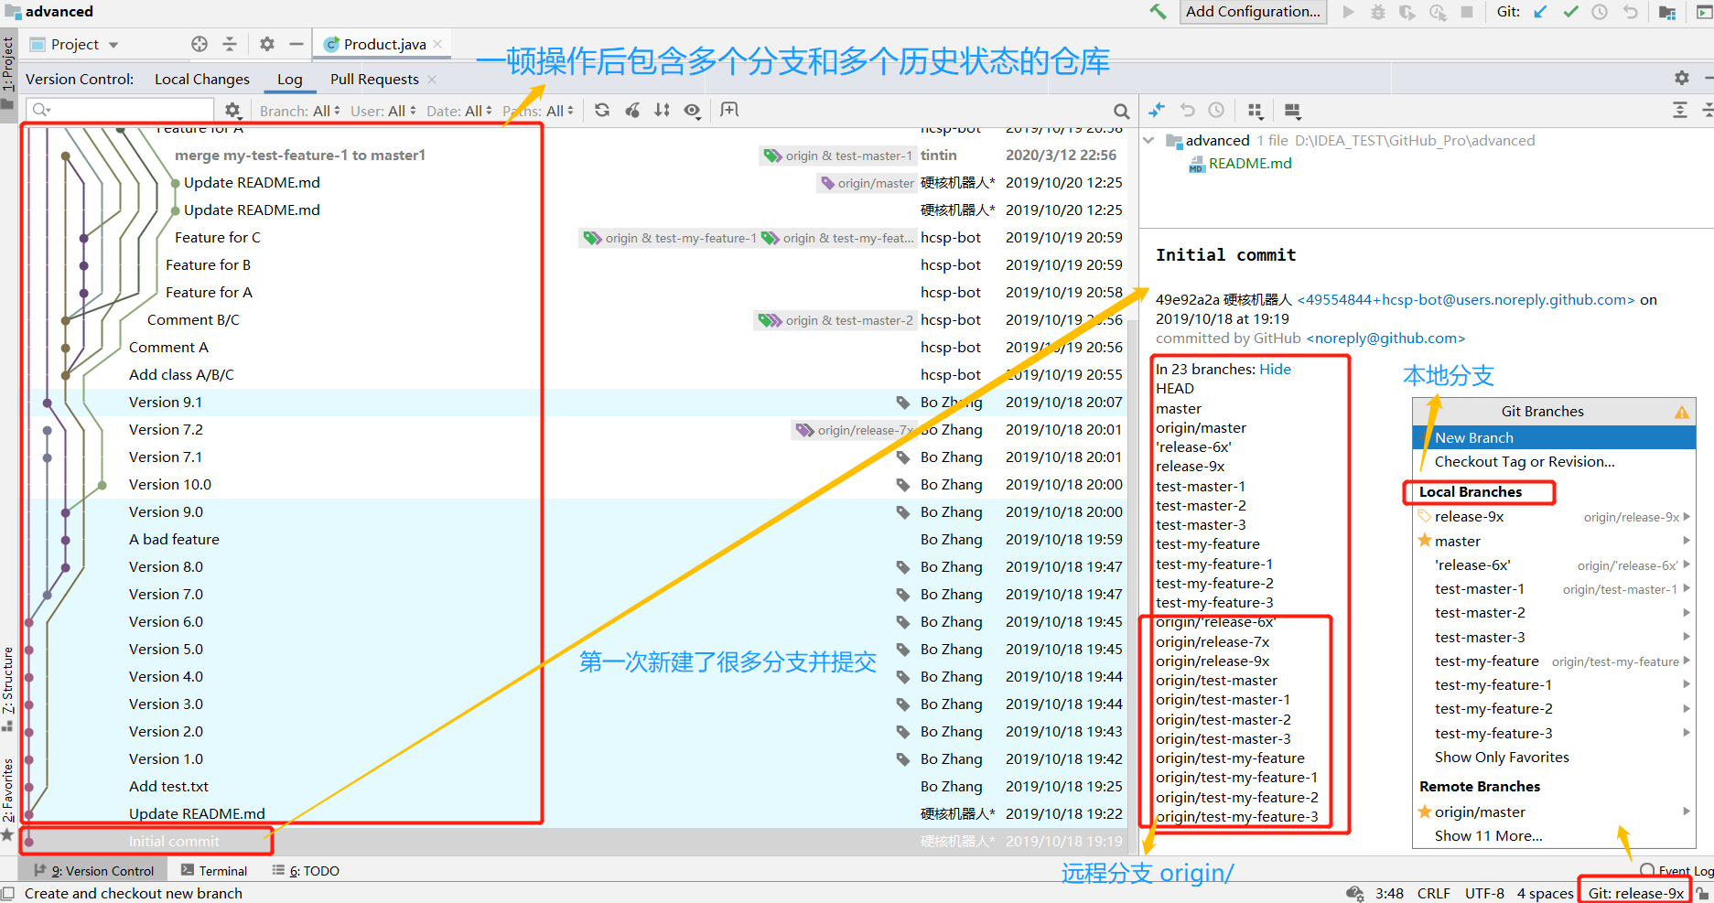This screenshot has height=903, width=1714.
Task: Open the User: All filter dropdown
Action: point(383,111)
